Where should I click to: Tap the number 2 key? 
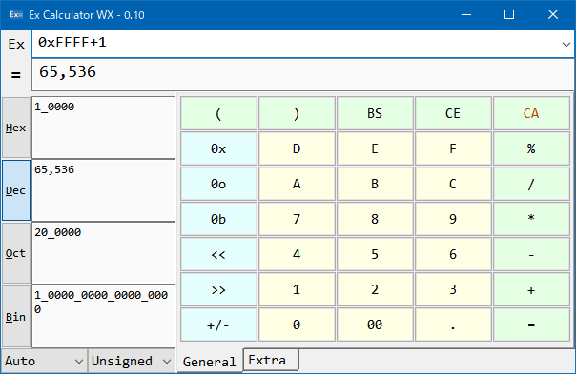click(375, 289)
